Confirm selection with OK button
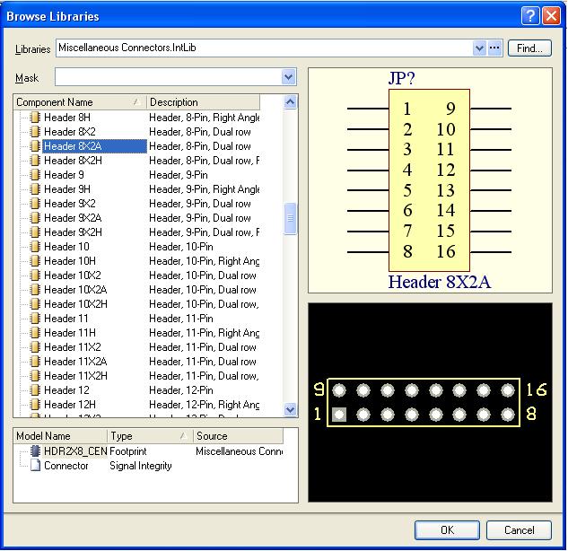568x551 pixels. pyautogui.click(x=447, y=530)
